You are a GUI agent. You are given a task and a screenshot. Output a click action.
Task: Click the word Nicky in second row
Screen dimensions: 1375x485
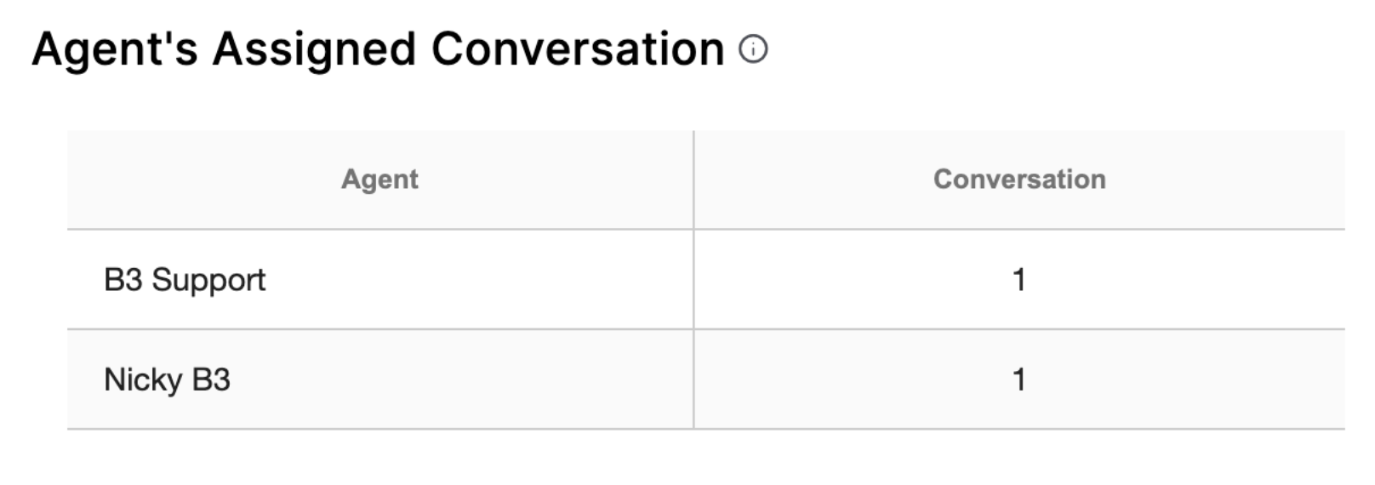click(143, 379)
